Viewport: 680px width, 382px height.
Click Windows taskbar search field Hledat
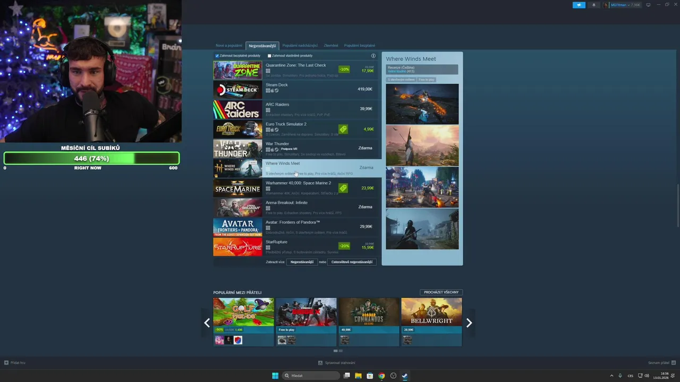pyautogui.click(x=311, y=376)
